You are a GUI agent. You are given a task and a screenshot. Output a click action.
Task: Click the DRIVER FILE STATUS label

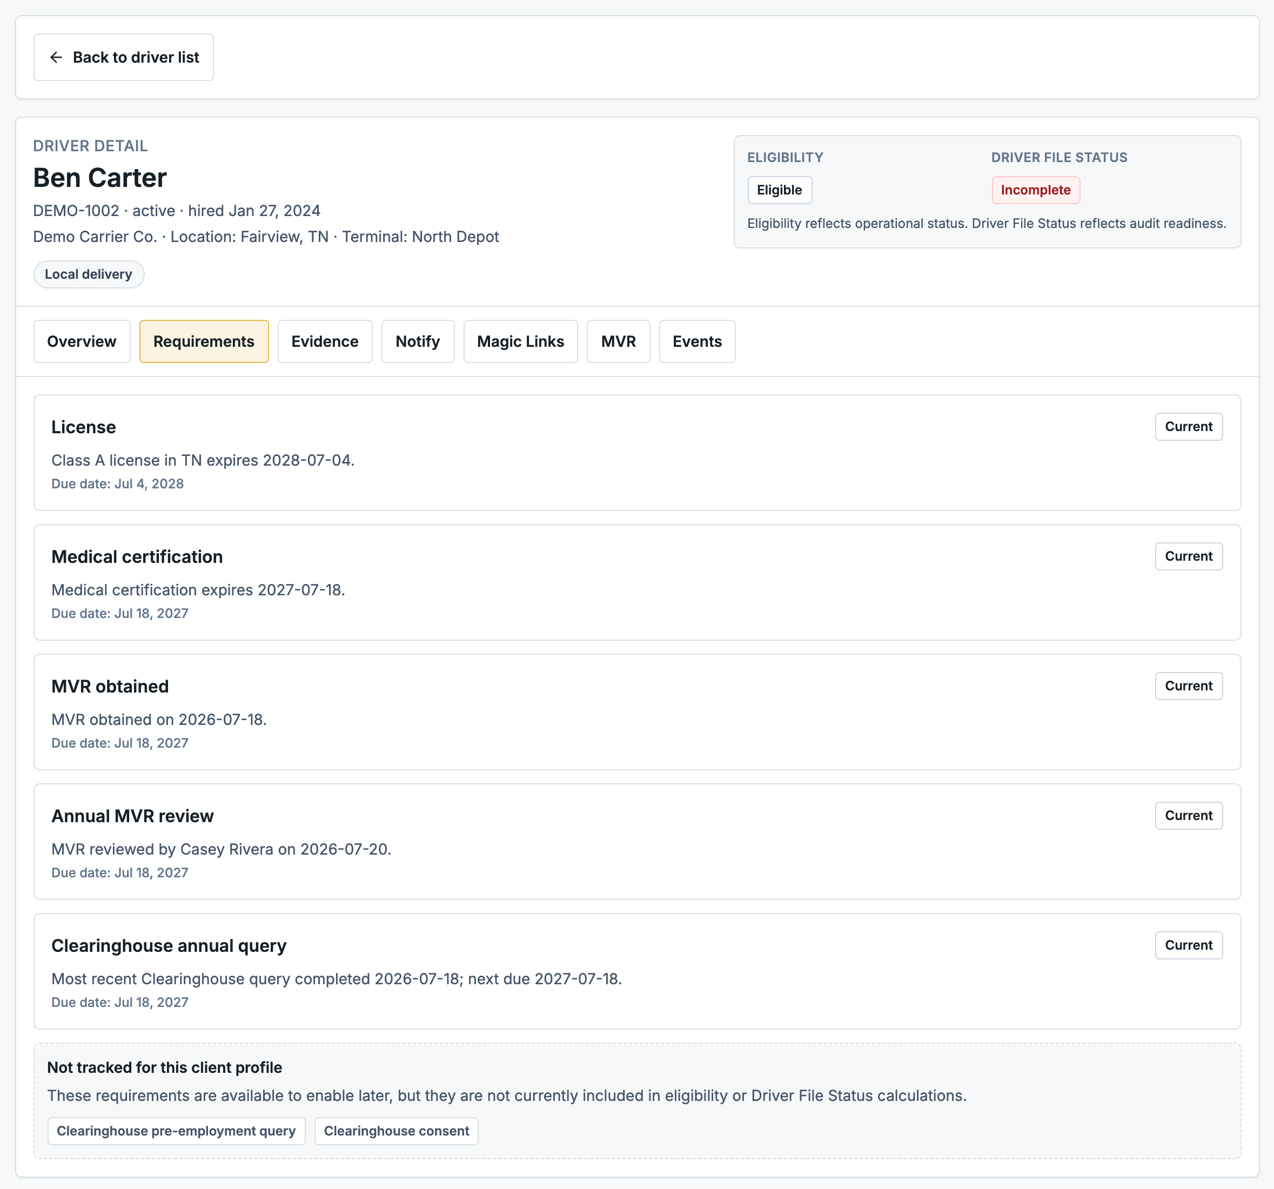click(1060, 158)
